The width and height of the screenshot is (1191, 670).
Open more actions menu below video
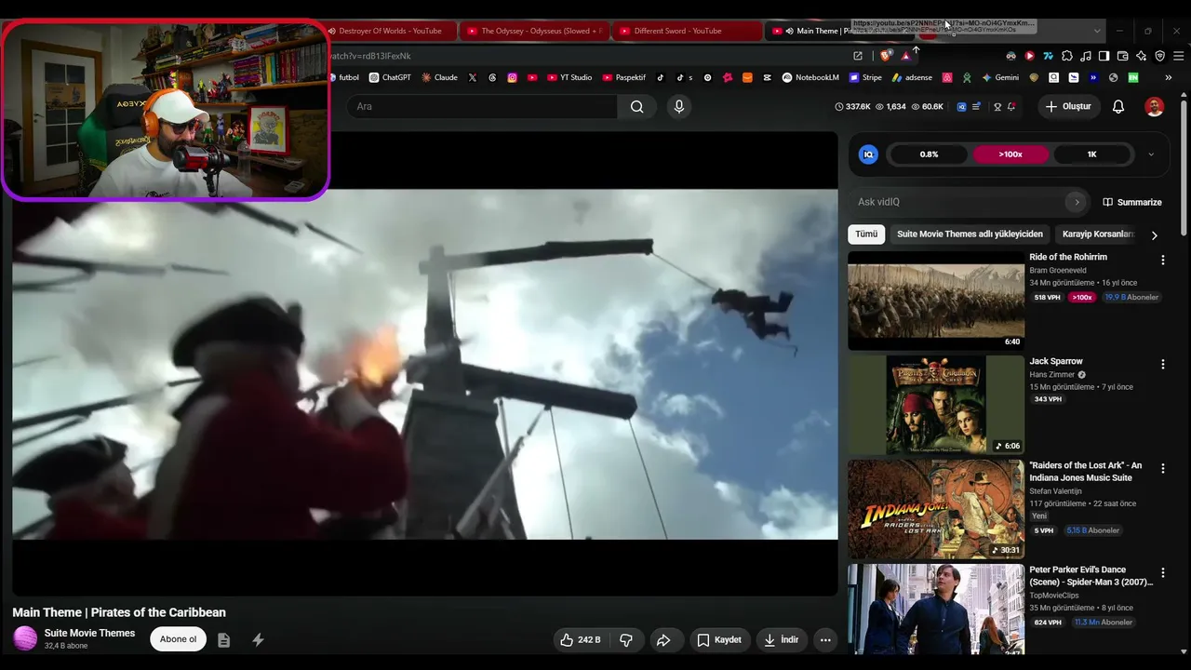click(825, 640)
